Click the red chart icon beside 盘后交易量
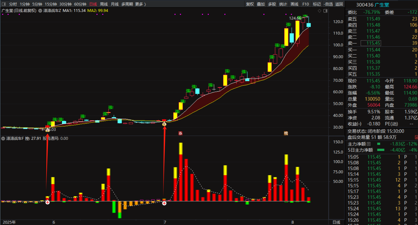Image resolution: width=418 pixels, height=225 pixels. tap(416, 137)
